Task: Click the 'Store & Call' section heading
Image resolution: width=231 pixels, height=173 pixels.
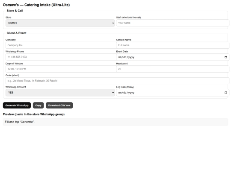Action: point(15,11)
